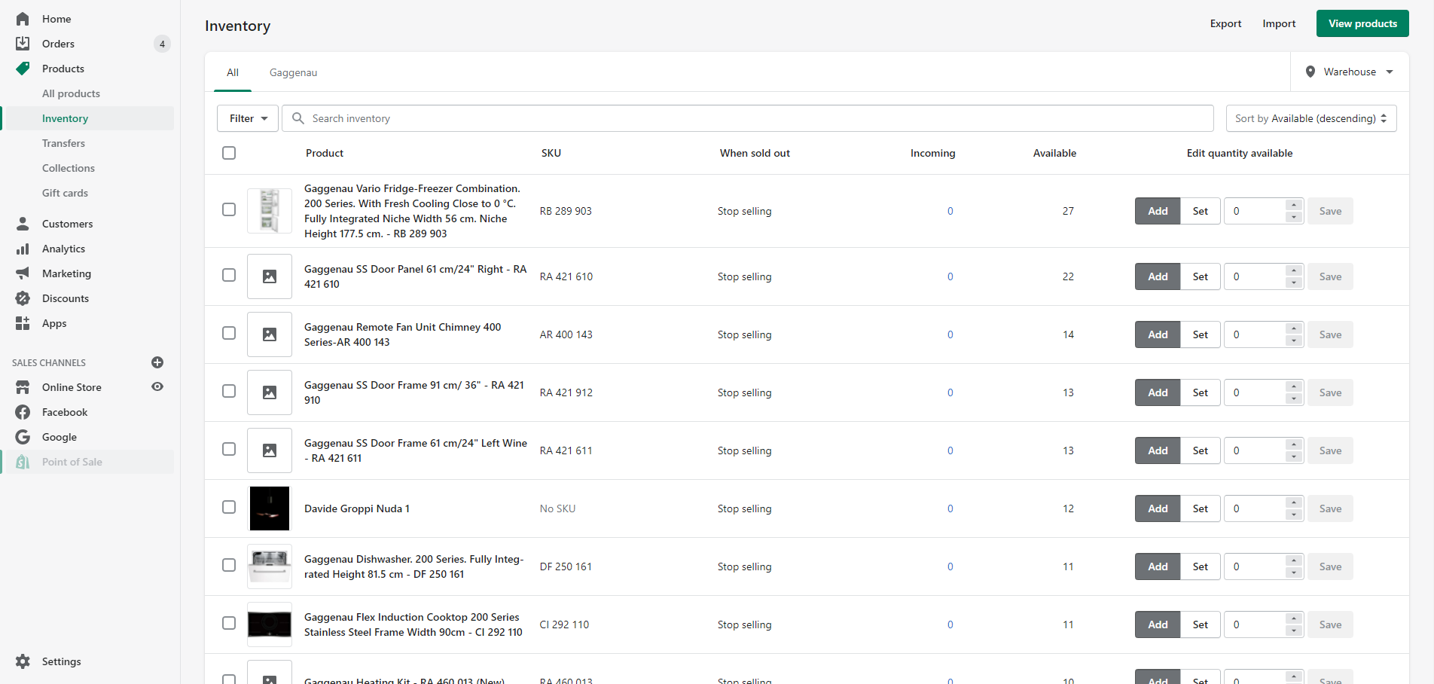Click the Apps grid icon
The height and width of the screenshot is (684, 1434).
(23, 323)
